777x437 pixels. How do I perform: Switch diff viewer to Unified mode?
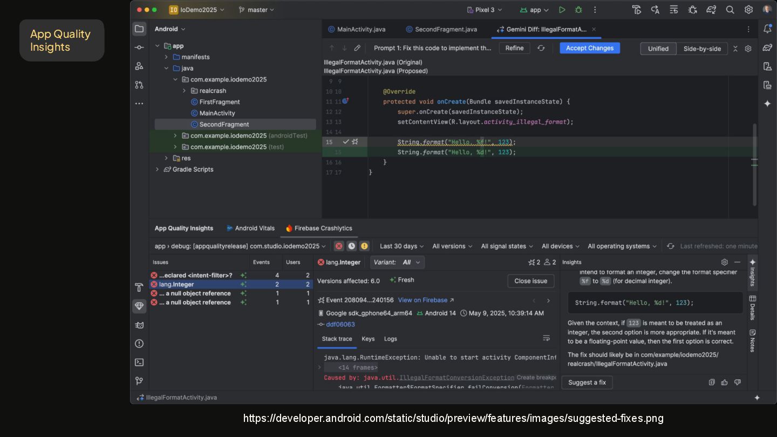(x=658, y=49)
